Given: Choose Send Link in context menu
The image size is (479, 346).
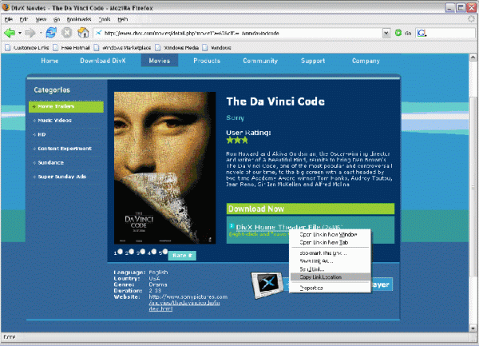Looking at the screenshot, I should coord(330,269).
